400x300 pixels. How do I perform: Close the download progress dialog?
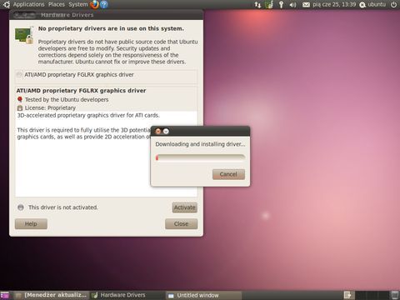tap(158, 131)
